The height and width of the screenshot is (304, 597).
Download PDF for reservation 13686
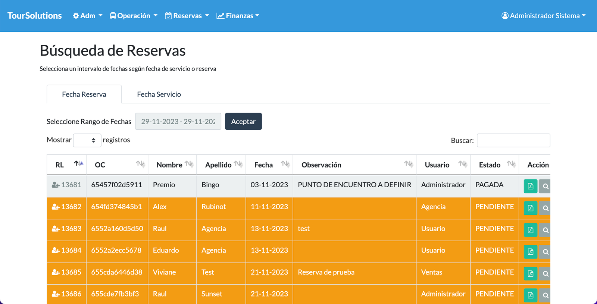pos(530,295)
